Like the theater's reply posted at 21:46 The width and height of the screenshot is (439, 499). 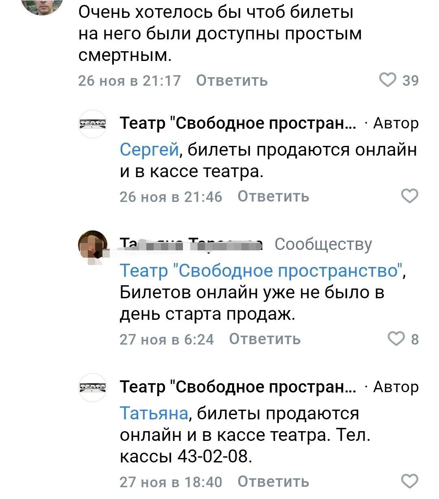tap(409, 196)
